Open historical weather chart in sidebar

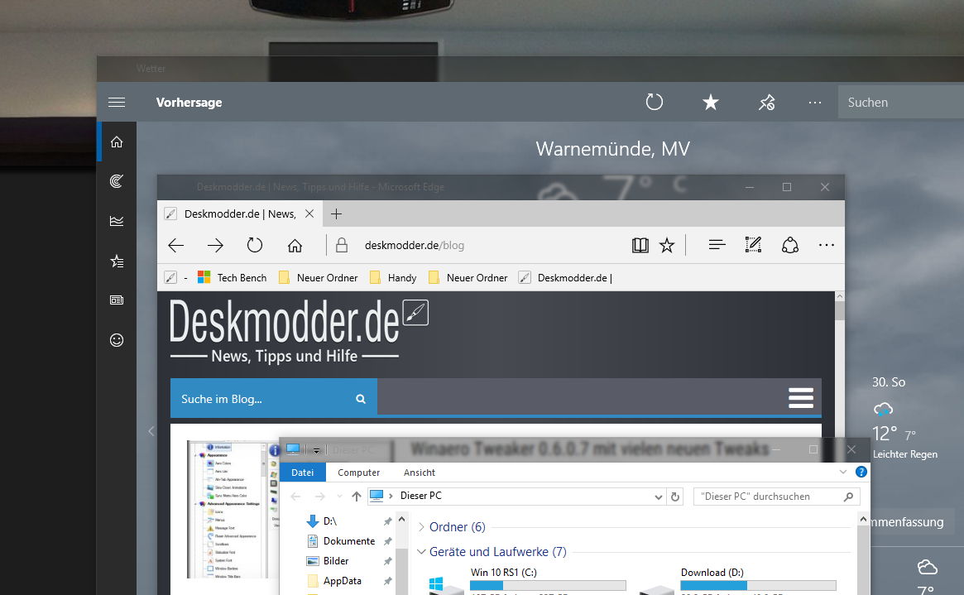pyautogui.click(x=117, y=221)
